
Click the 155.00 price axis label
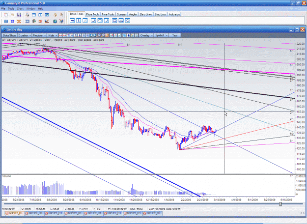[301, 112]
